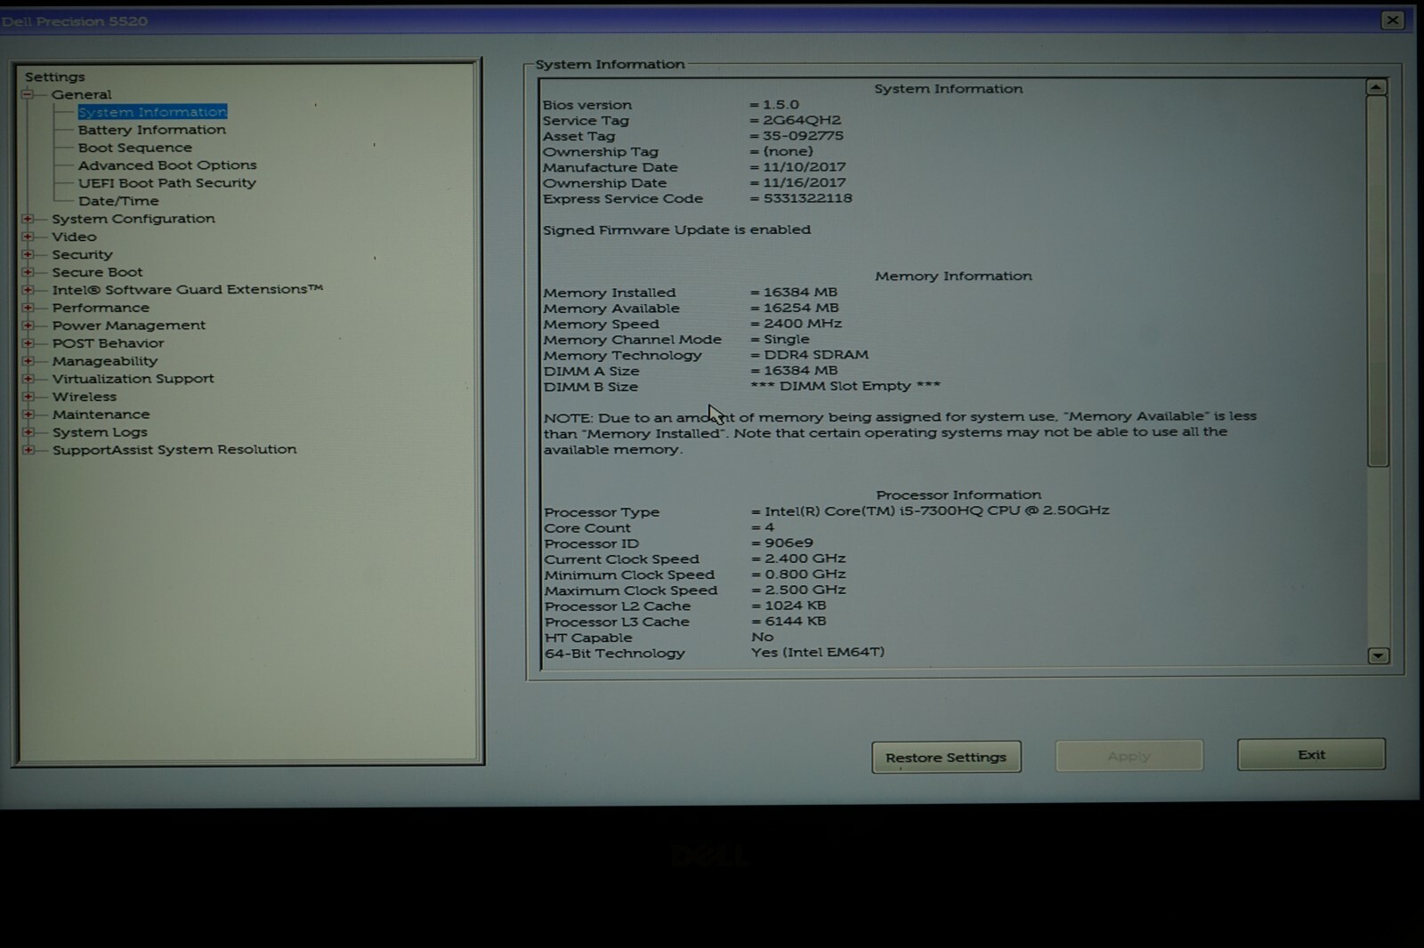Image resolution: width=1424 pixels, height=948 pixels.
Task: Select the Wireless label
Action: [x=84, y=397]
